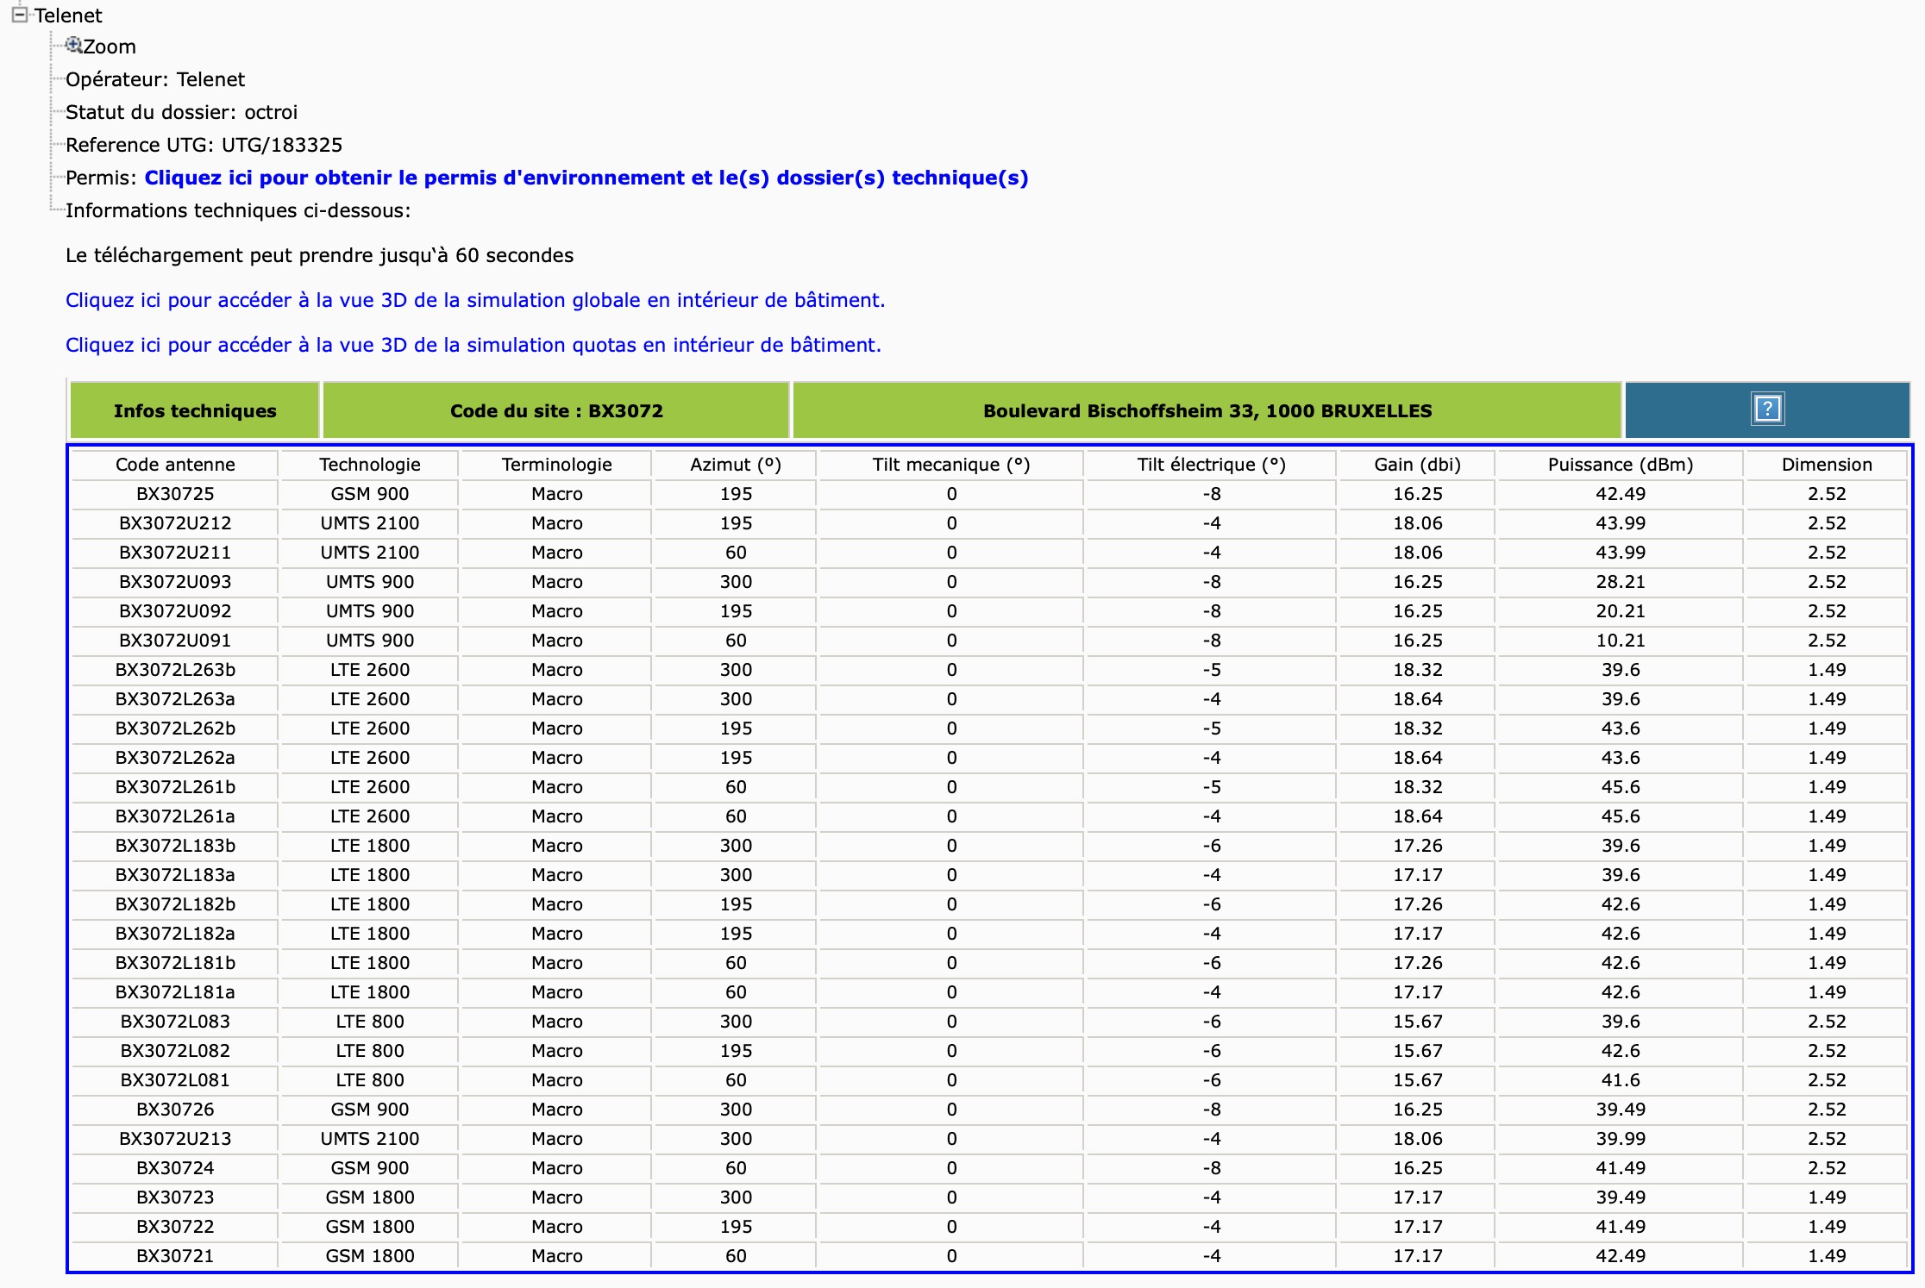
Task: Select antenna code BX3072L183b cell
Action: click(x=175, y=846)
